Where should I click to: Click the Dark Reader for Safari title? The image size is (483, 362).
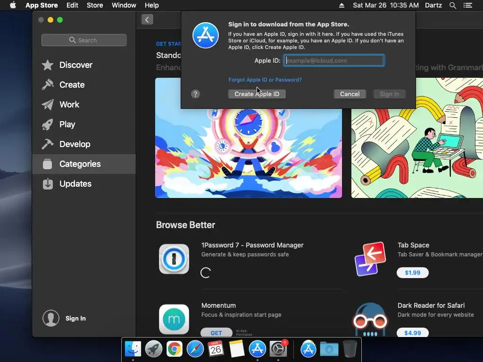pyautogui.click(x=431, y=305)
